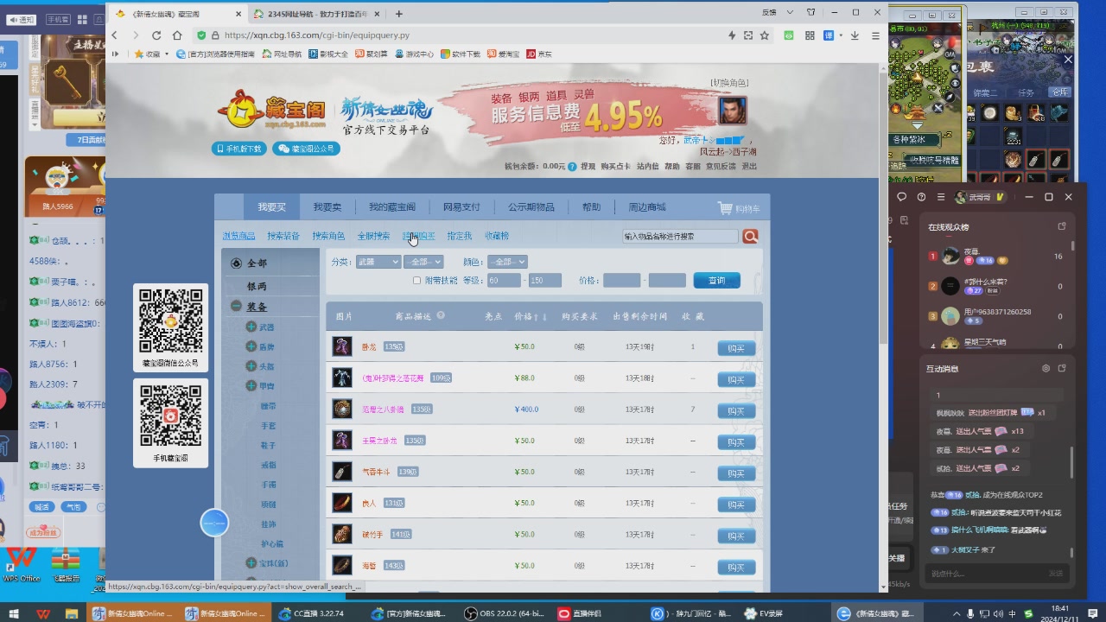Open the 帮助 tab
This screenshot has height=622, width=1106.
[x=591, y=207]
